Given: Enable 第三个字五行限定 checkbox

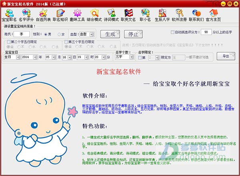Looking at the screenshot, I should pos(66,42).
